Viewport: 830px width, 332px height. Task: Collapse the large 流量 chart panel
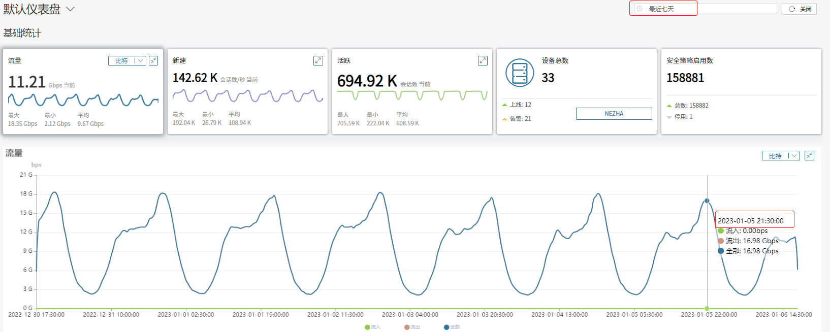click(810, 156)
